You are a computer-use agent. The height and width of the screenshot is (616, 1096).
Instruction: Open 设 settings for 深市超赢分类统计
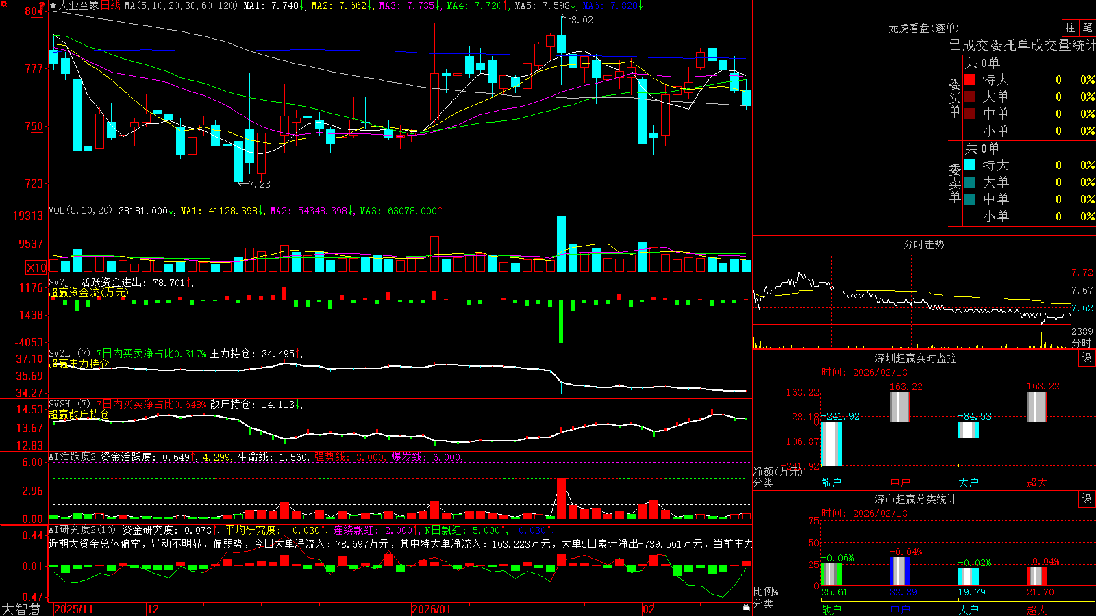click(x=1087, y=499)
